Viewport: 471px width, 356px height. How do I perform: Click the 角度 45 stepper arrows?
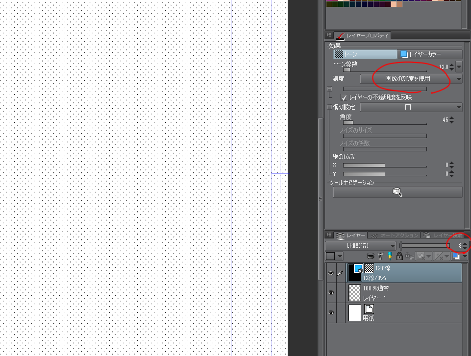point(451,120)
